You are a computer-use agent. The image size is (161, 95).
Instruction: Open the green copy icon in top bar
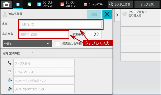(29, 4)
